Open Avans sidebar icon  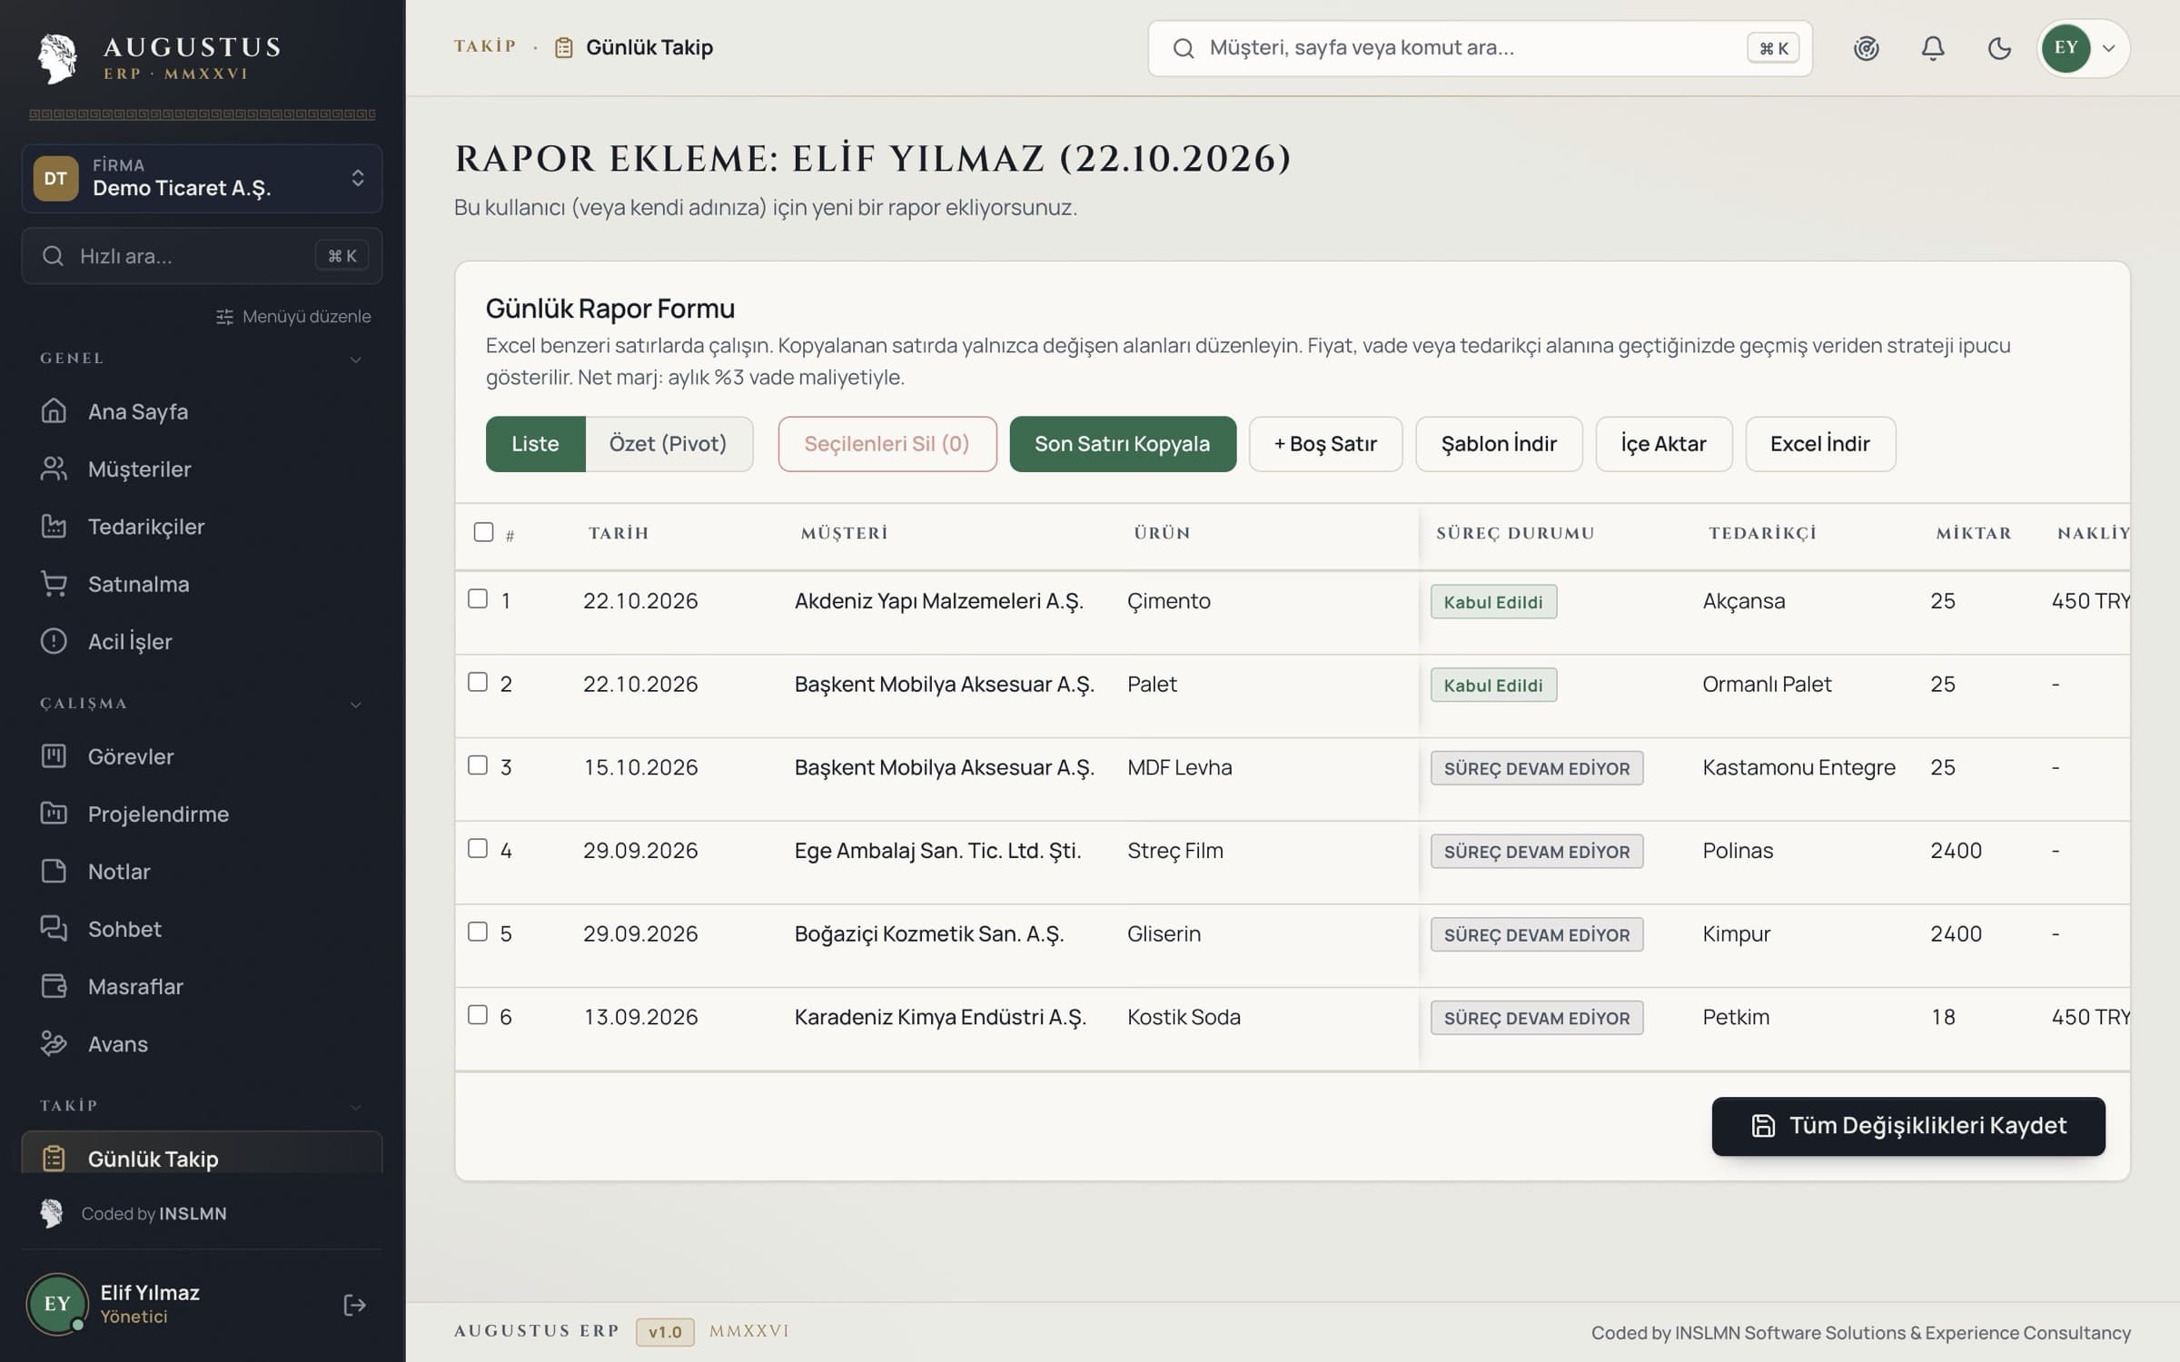coord(54,1043)
